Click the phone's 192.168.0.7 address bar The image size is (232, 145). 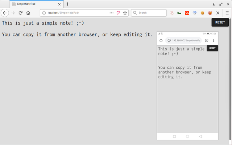(x=183, y=40)
